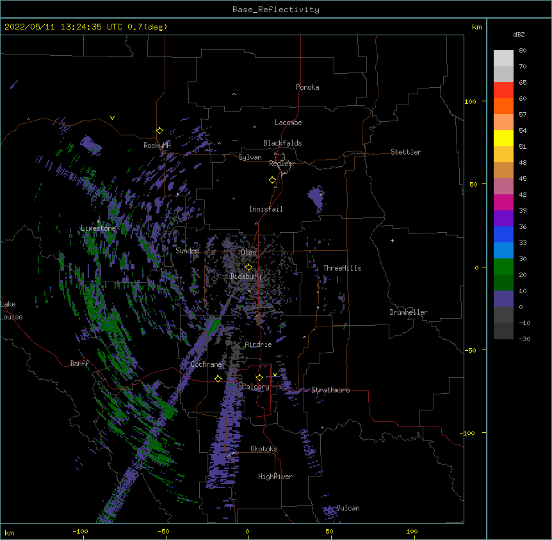Click the RedDeer city label
This screenshot has height=540, width=552.
click(x=282, y=164)
